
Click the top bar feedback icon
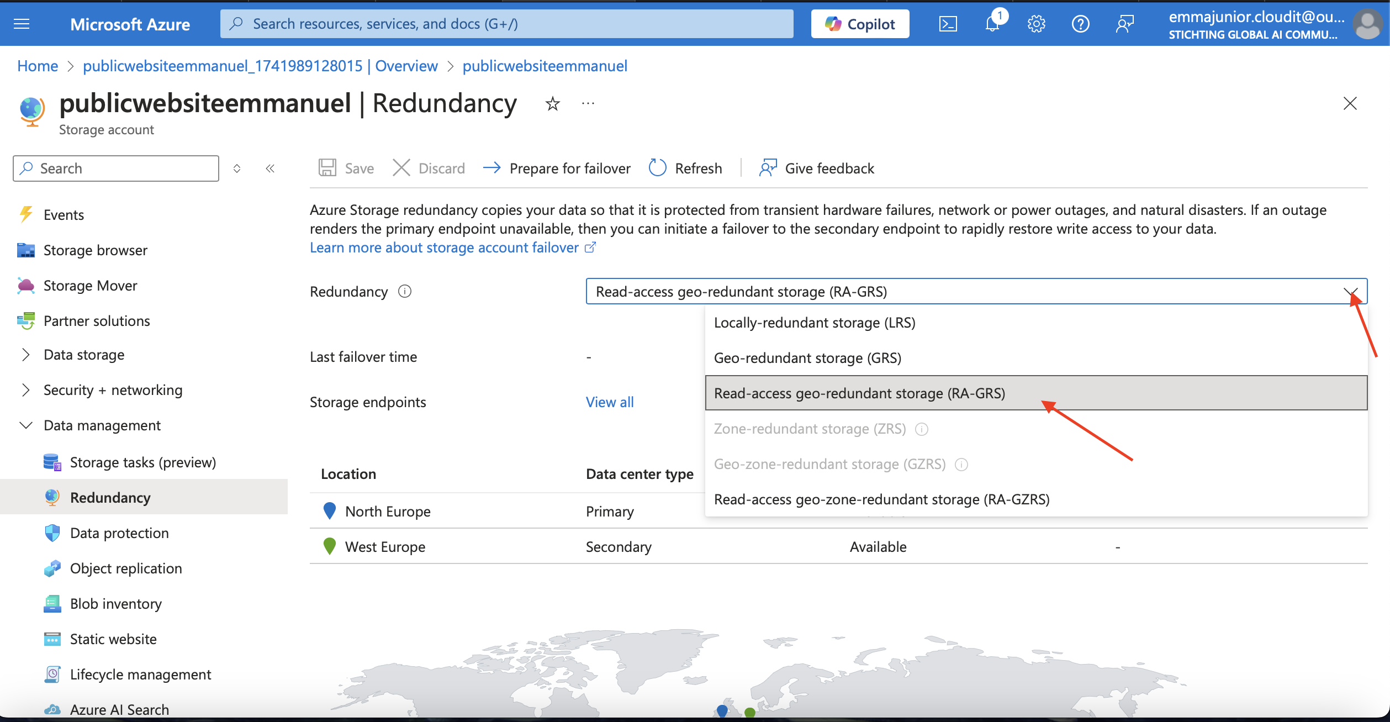point(1124,24)
